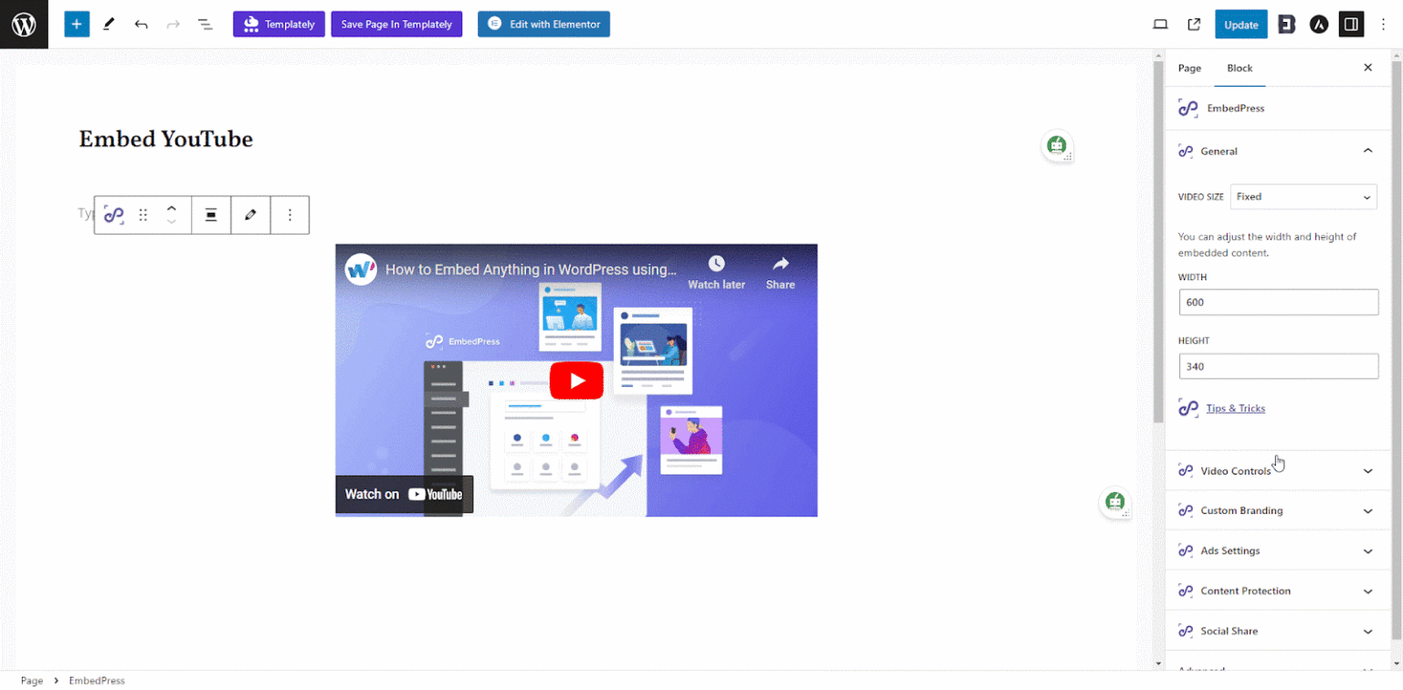The image size is (1403, 690).
Task: Switch to the Page tab in sidebar
Action: 1189,68
